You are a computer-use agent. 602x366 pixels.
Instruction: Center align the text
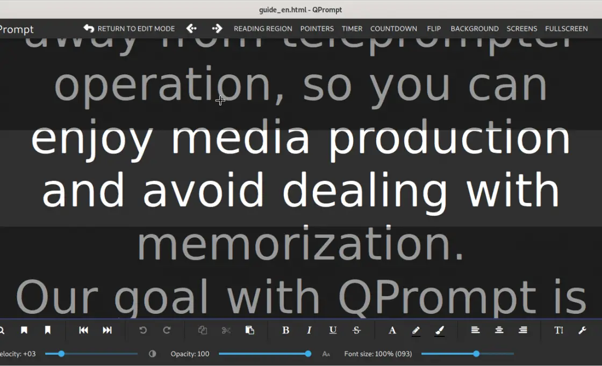(499, 330)
